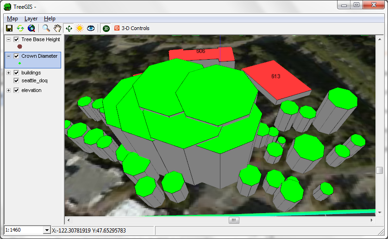Select the four-arrow move tool
Image resolution: width=388 pixels, height=239 pixels.
[x=69, y=28]
